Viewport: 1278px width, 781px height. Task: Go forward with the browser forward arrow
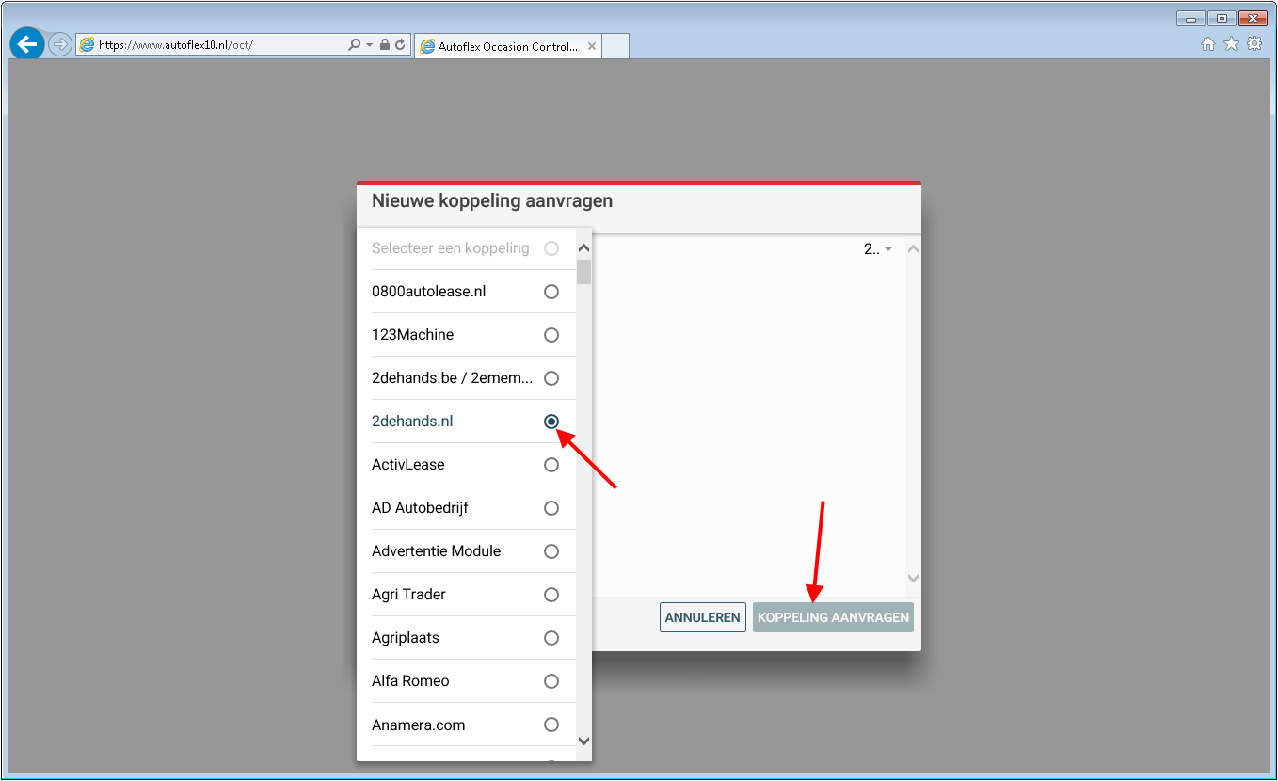pos(59,44)
